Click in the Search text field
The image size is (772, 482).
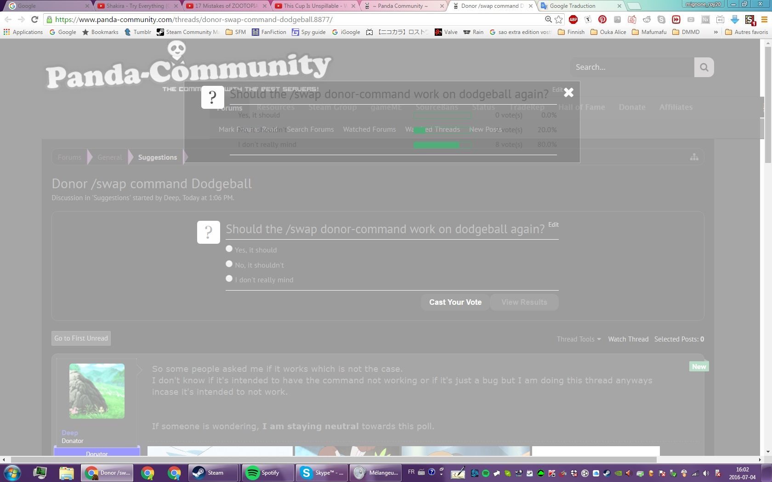[x=632, y=67]
